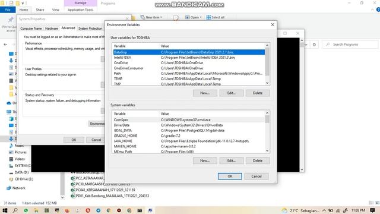The width and height of the screenshot is (380, 214).
Task: Click Pin to Quick access icon
Action: click(x=11, y=20)
